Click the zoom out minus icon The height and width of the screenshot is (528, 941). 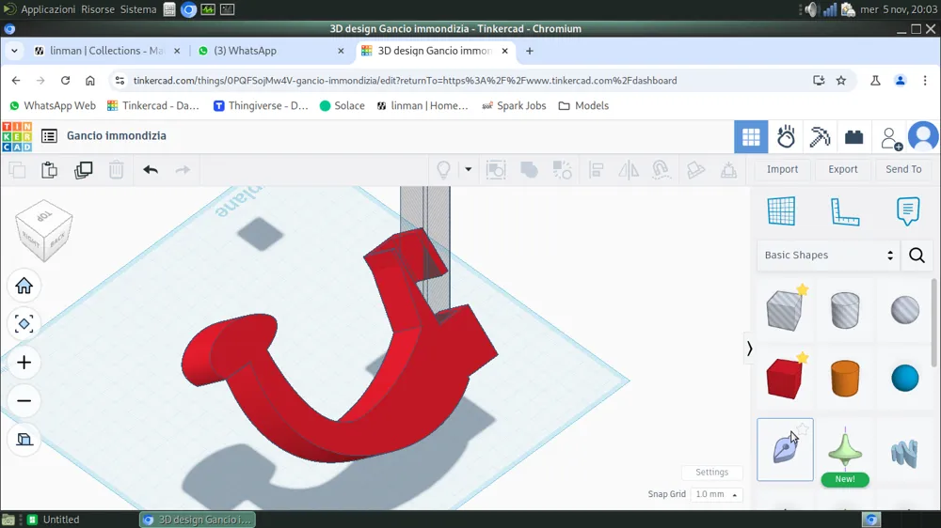[24, 401]
